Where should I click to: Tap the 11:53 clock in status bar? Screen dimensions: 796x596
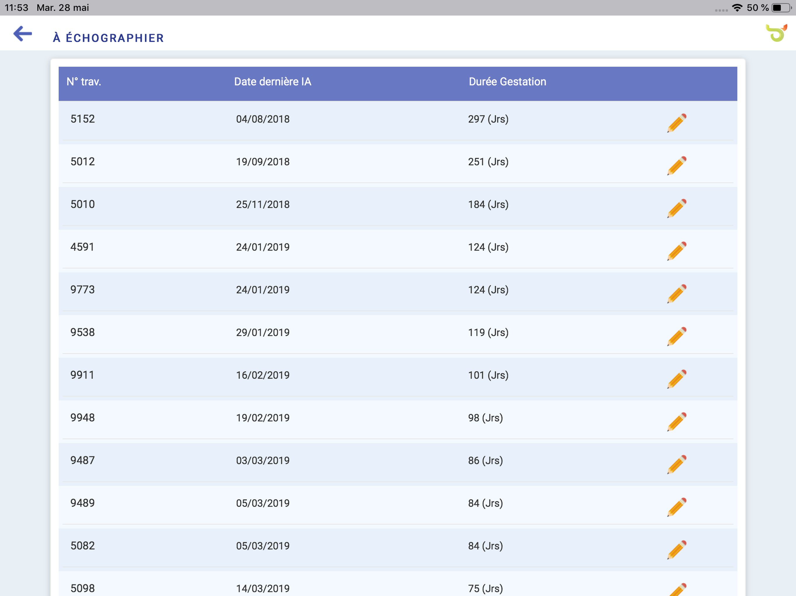click(17, 8)
